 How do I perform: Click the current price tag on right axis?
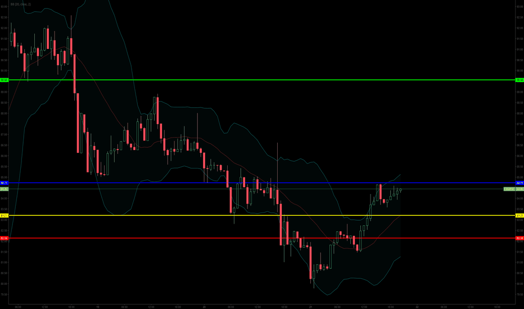(520, 189)
